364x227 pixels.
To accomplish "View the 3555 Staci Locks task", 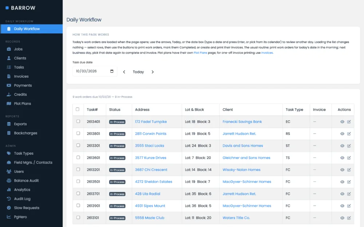I will 342,146.
